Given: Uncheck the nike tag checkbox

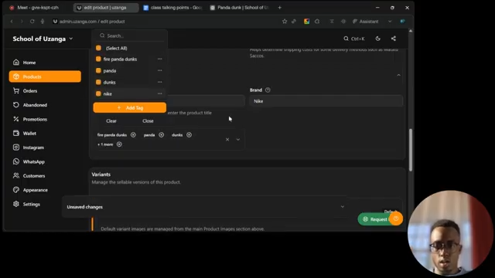Looking at the screenshot, I should click(x=98, y=93).
